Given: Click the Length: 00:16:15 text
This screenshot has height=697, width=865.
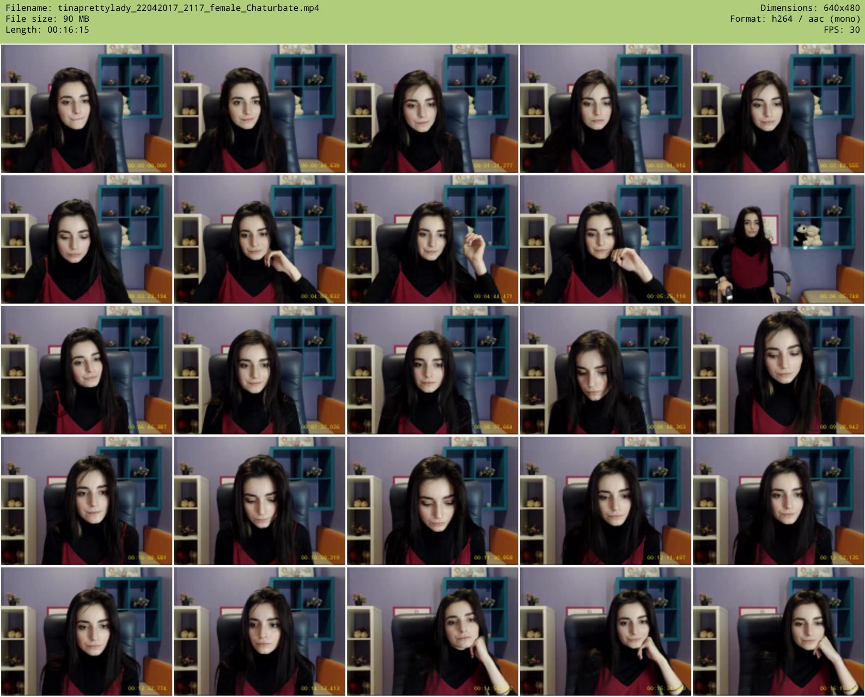Looking at the screenshot, I should pyautogui.click(x=47, y=29).
